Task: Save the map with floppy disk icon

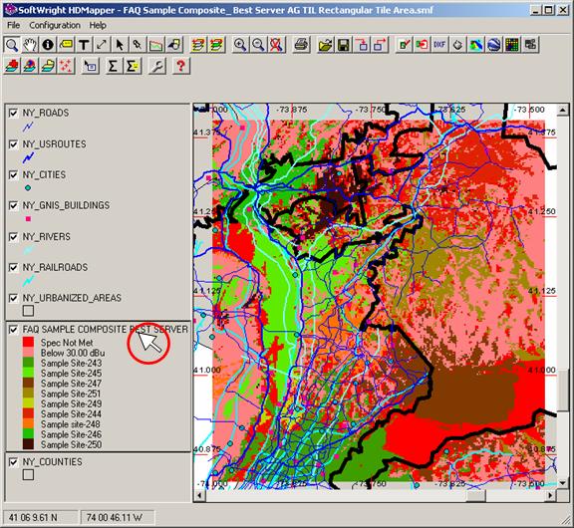Action: pyautogui.click(x=344, y=45)
